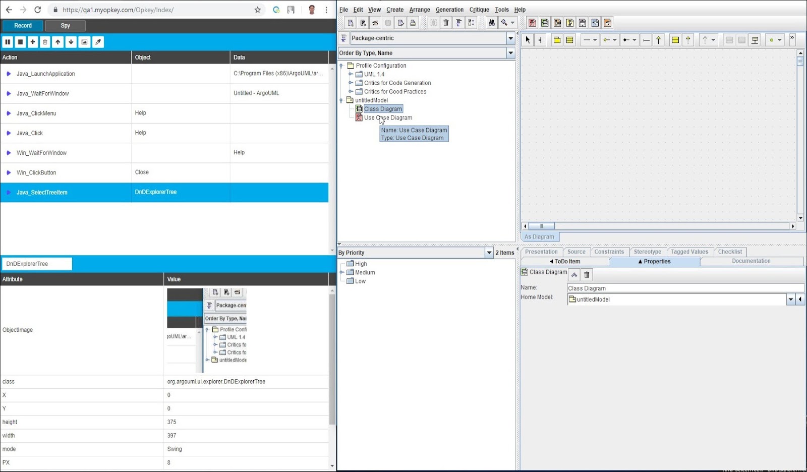Choose the Broom alignment tool
Screen dimensions: 807x472
[x=540, y=40]
